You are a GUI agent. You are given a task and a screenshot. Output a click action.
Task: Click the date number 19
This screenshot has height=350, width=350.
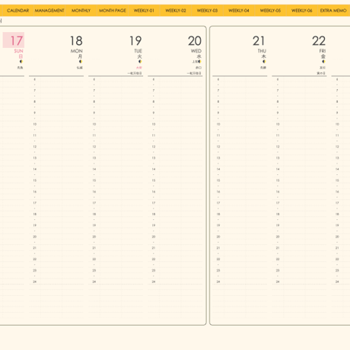[x=135, y=41]
